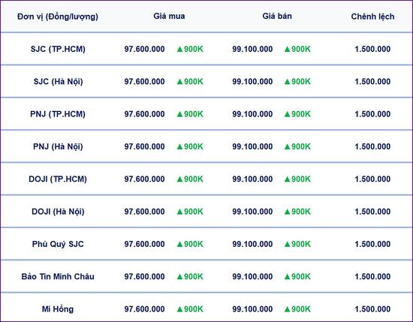The image size is (413, 322).
Task: Select the 'Mi Hồng' row label
Action: tap(58, 309)
